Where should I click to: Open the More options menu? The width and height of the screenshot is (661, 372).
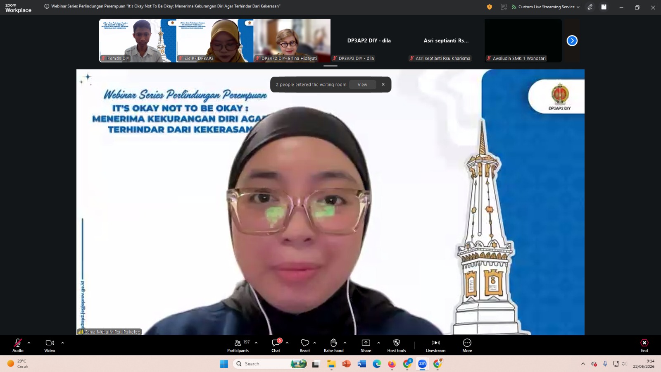(467, 346)
